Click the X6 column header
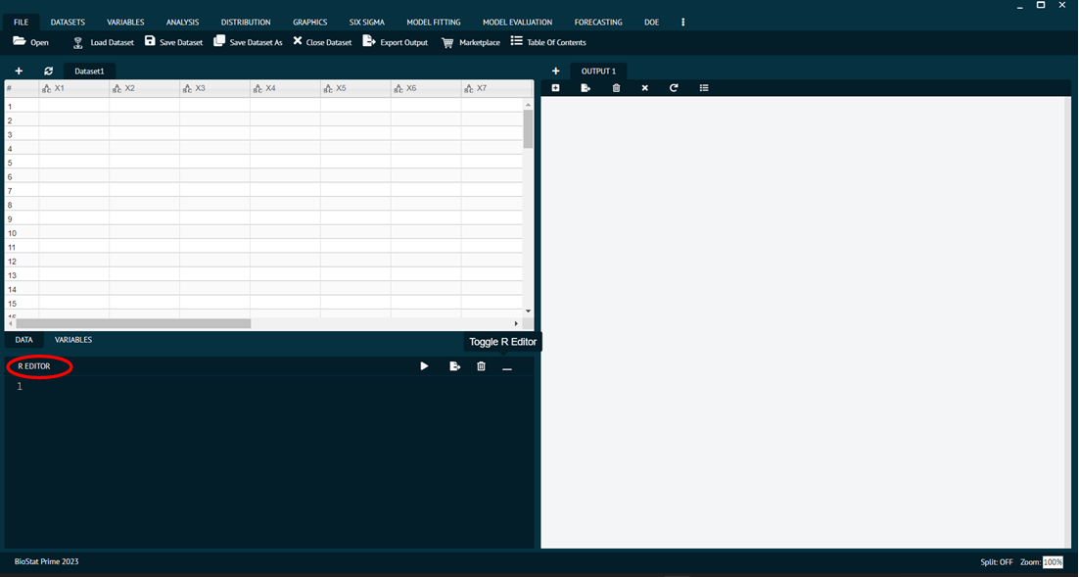 click(426, 89)
